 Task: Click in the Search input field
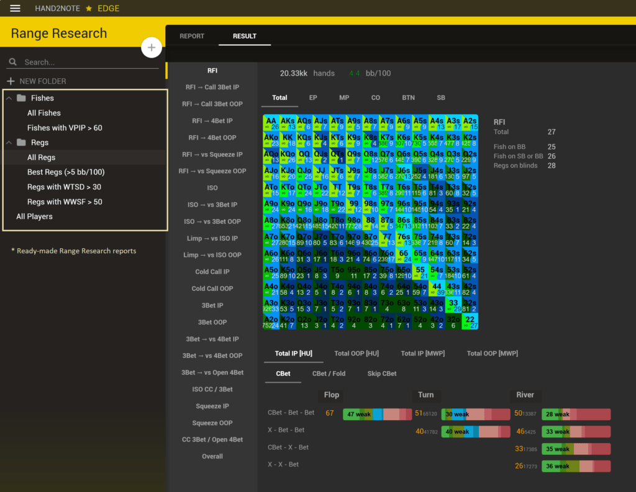(x=87, y=62)
